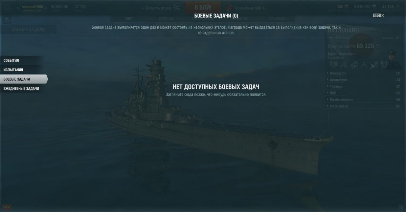
Task: Switch to Ежедневные задачи
Action: pos(22,88)
